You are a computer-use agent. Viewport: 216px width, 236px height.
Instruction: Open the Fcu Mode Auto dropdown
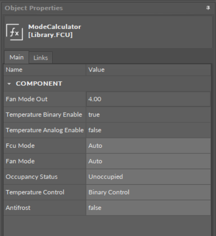(x=149, y=146)
